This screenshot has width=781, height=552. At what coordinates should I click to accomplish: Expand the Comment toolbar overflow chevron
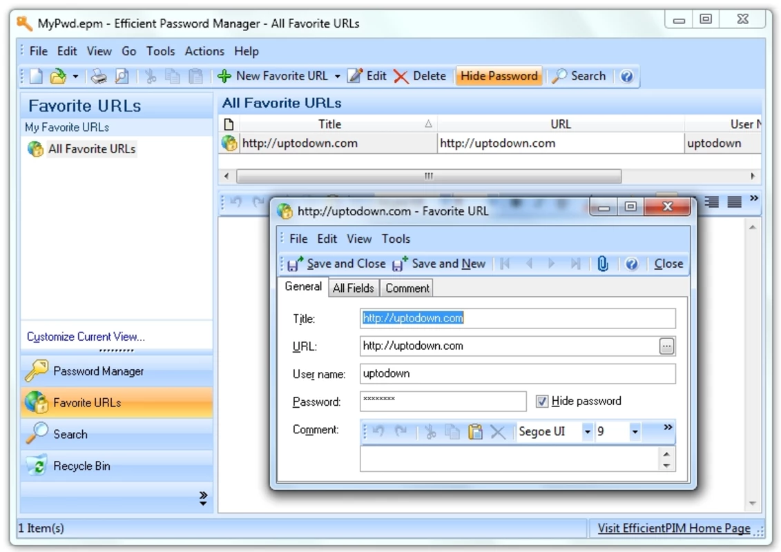coord(668,427)
